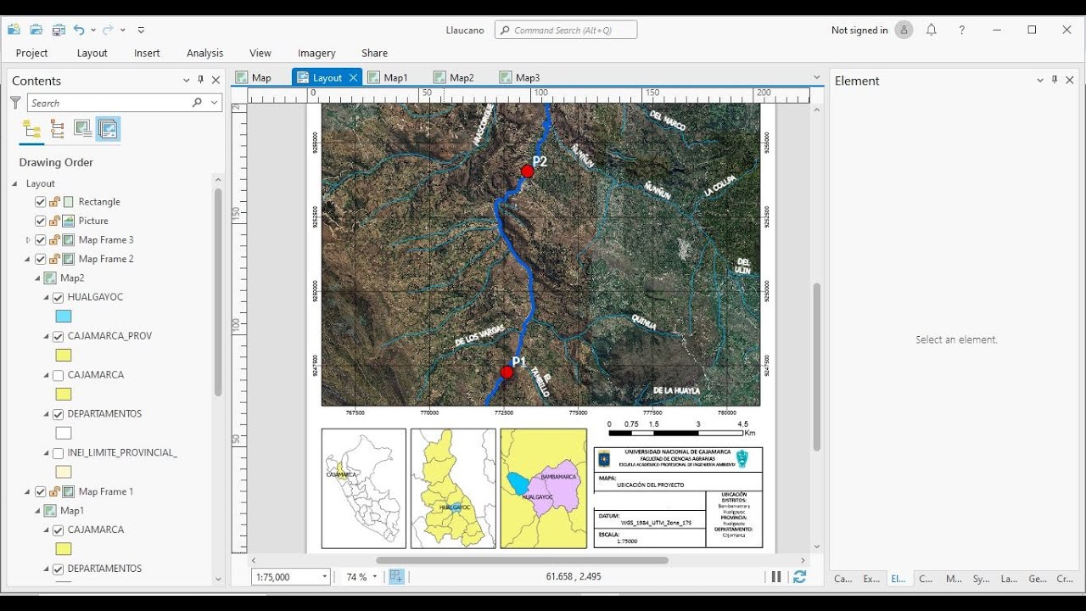Select List By Map Frame icon
The height and width of the screenshot is (611, 1086).
tap(82, 129)
